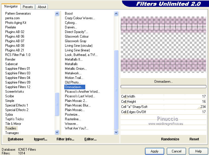Adjust the Cell Edges On/Off slider
The width and height of the screenshot is (209, 155).
point(164,112)
